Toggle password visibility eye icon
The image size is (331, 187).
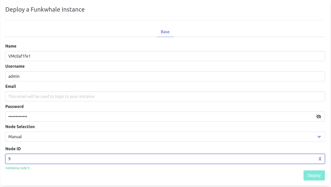tap(318, 117)
